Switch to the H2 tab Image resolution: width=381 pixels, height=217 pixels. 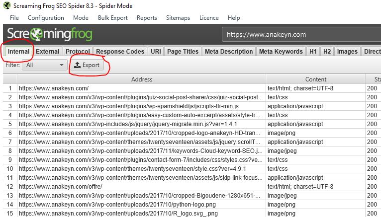(x=327, y=52)
